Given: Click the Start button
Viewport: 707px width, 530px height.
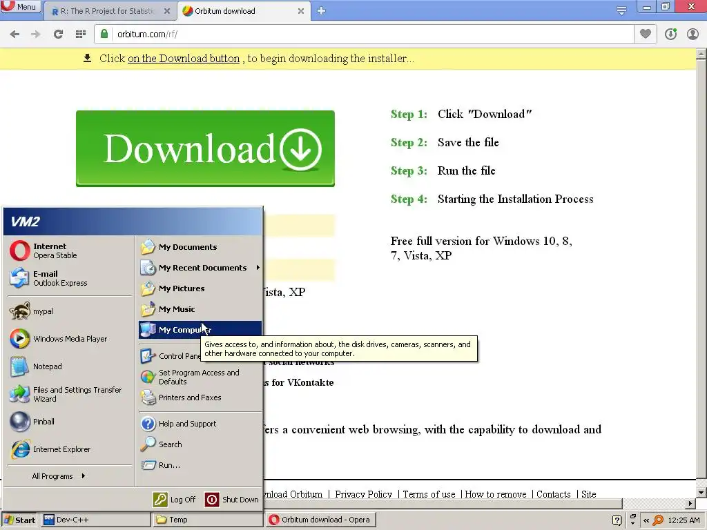Looking at the screenshot, I should (x=19, y=520).
